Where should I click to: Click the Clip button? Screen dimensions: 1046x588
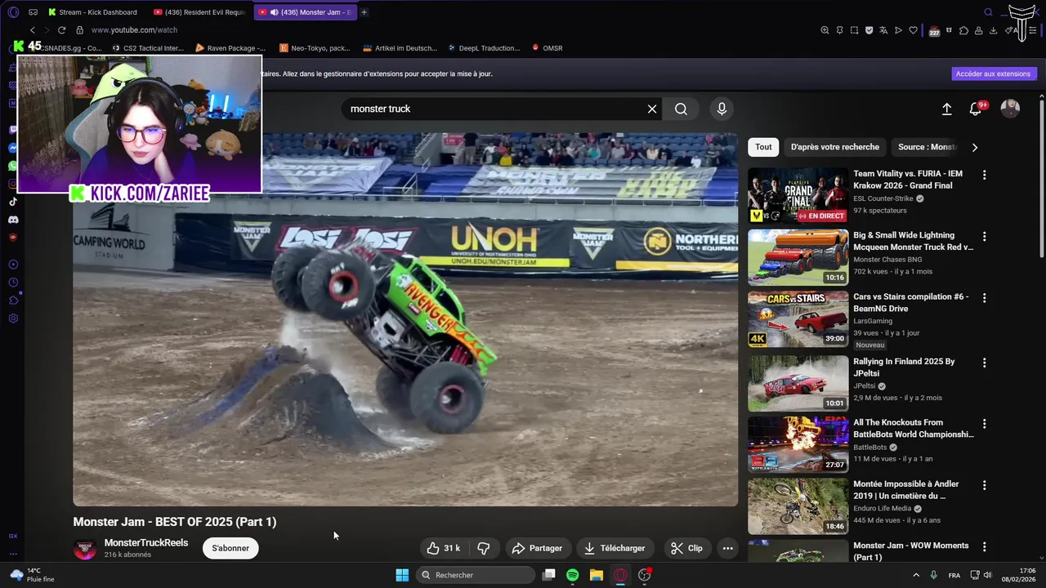(686, 548)
